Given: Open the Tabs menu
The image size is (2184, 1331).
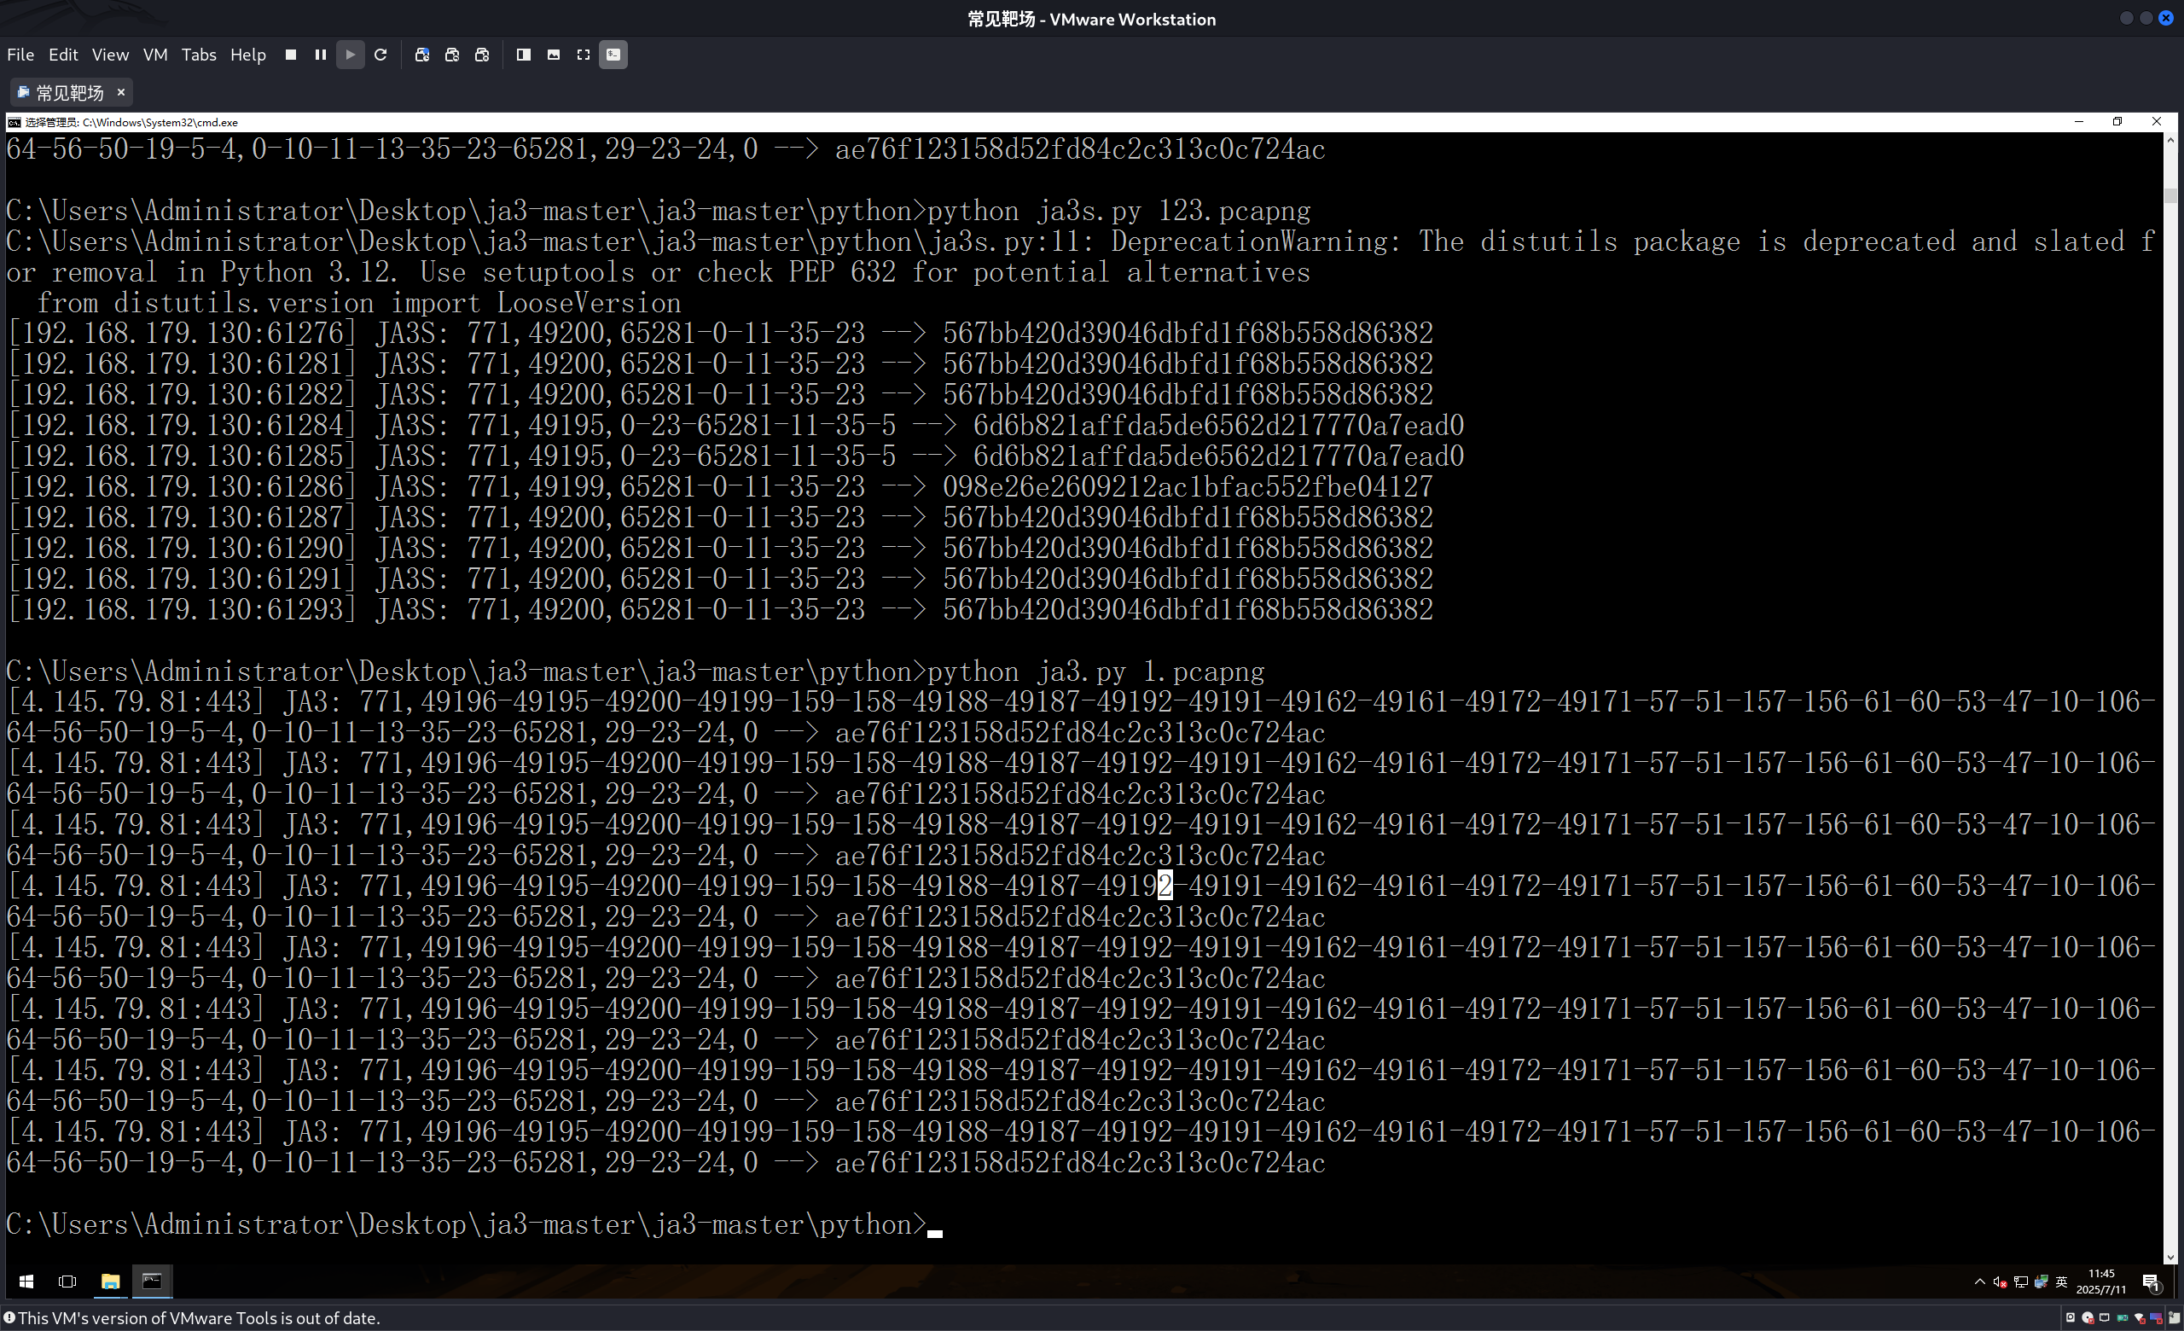Looking at the screenshot, I should coord(199,55).
